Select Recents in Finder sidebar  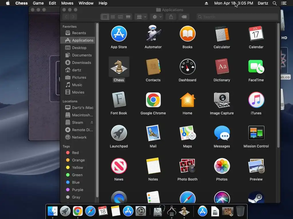(78, 33)
